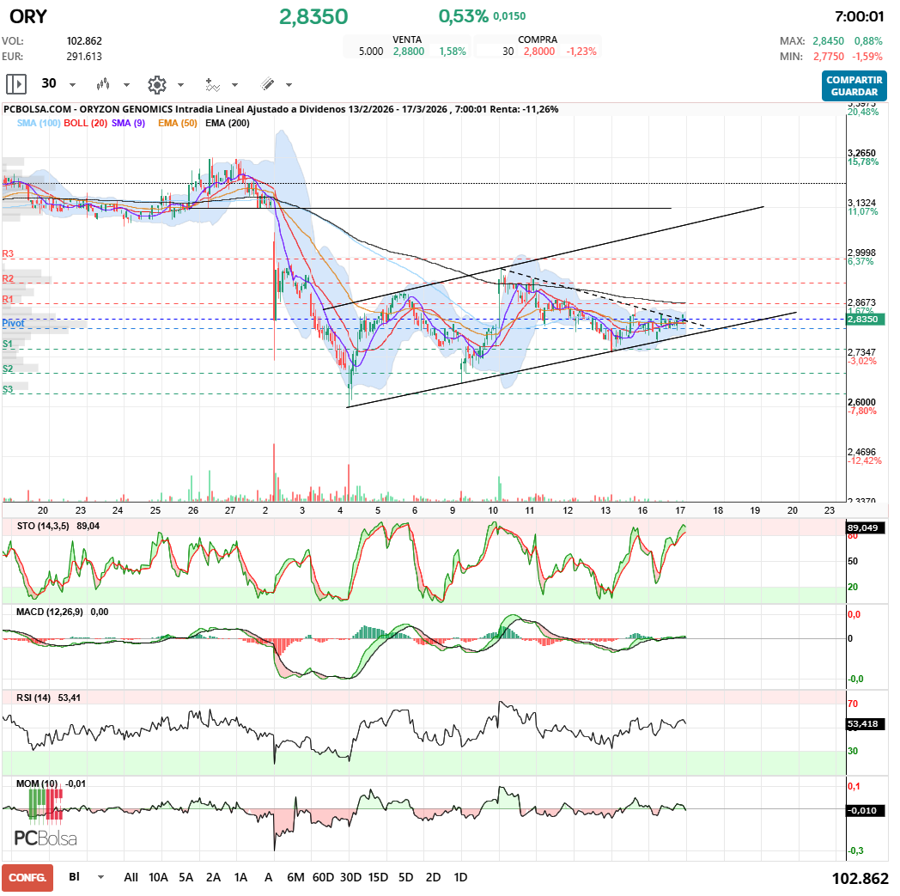Click the add indicator icon
900x896 pixels.
(212, 84)
